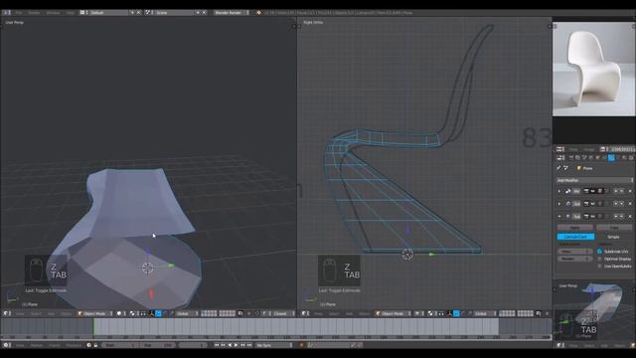This screenshot has height=358, width=636.
Task: Switch to Modifiers tab in properties
Action: [611, 157]
